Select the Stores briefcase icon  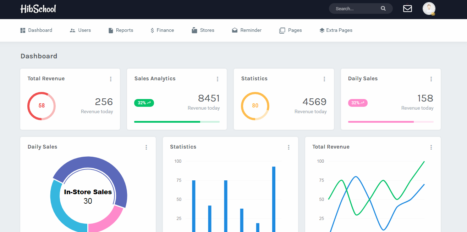193,30
